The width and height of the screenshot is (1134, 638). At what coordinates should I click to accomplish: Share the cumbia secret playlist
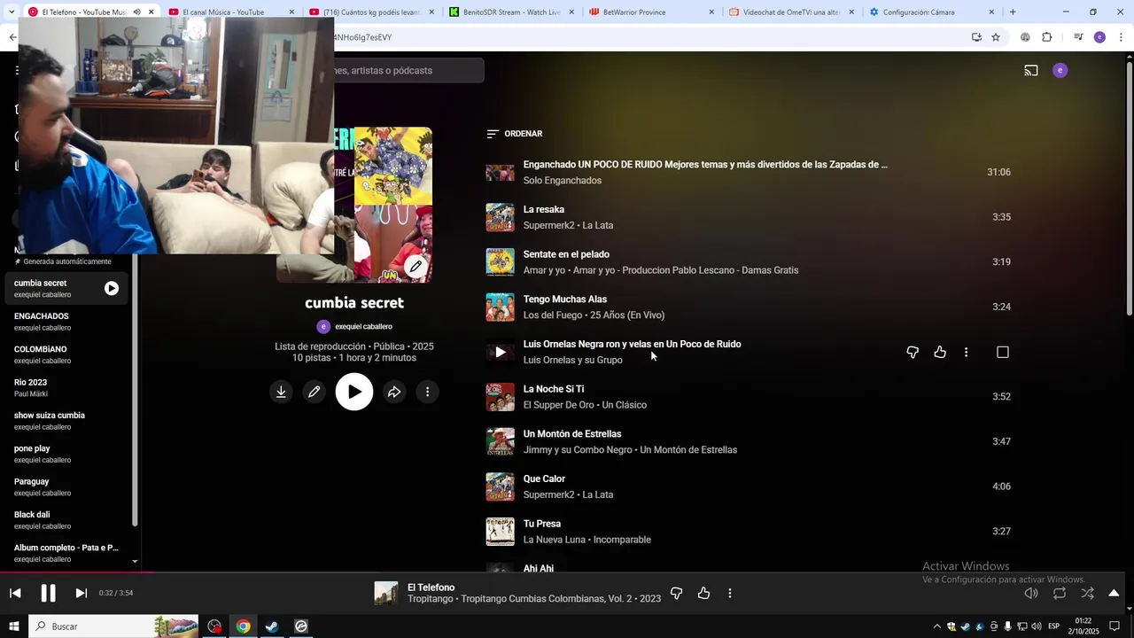(x=394, y=392)
